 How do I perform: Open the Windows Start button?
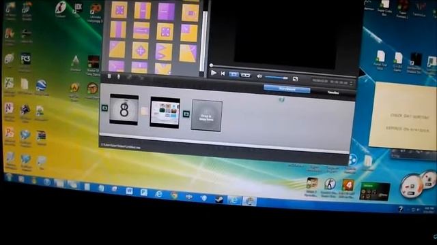pos(8,177)
